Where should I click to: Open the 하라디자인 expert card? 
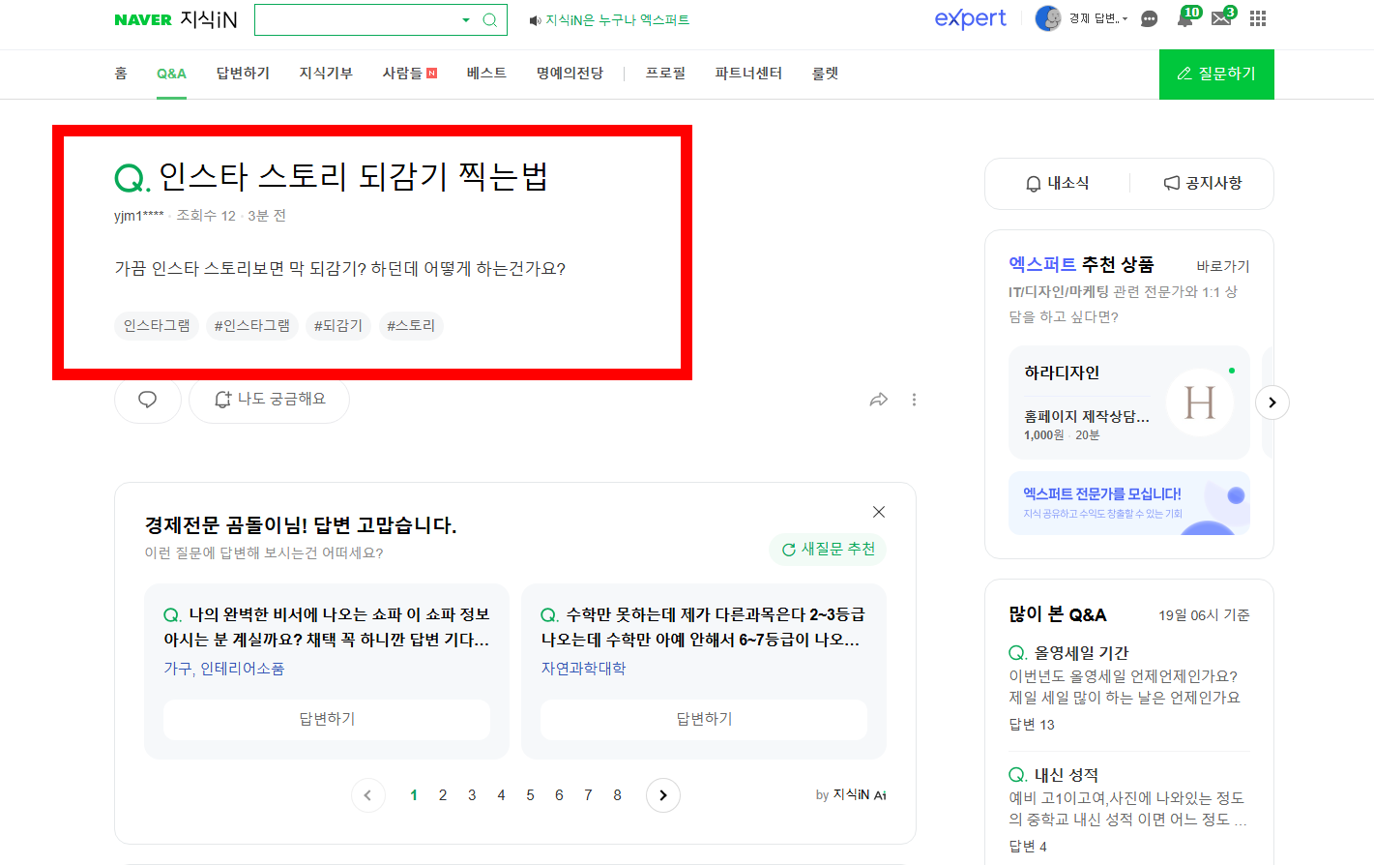[1129, 403]
